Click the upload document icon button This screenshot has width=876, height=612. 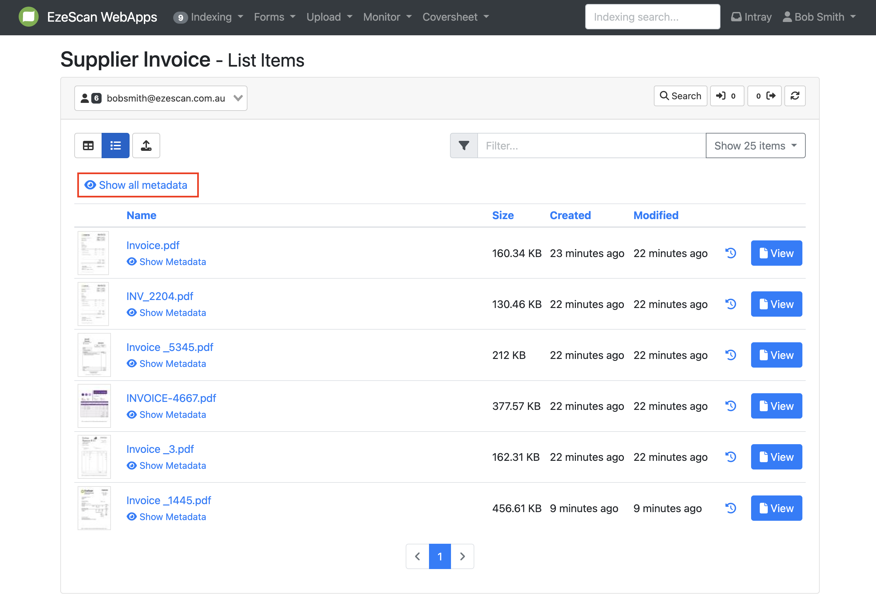(x=146, y=146)
